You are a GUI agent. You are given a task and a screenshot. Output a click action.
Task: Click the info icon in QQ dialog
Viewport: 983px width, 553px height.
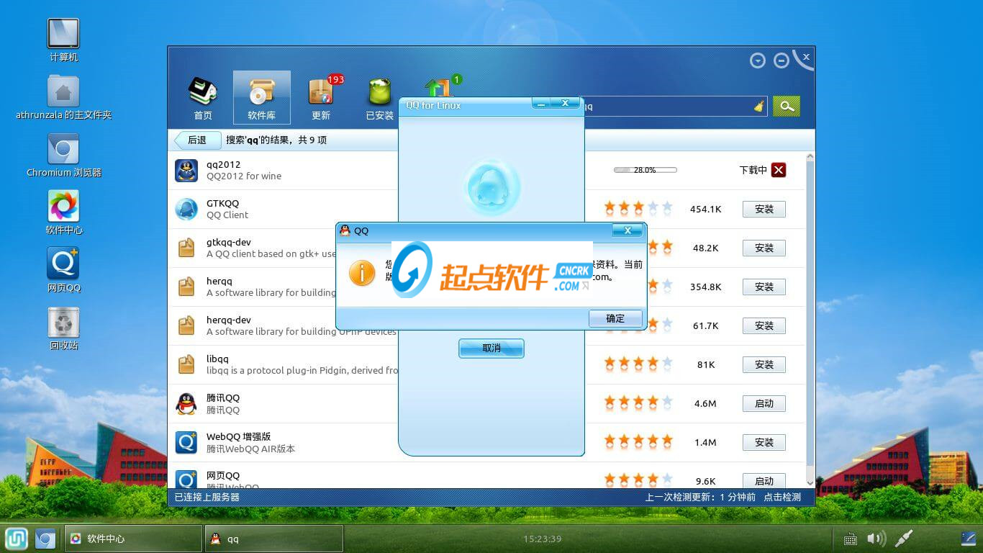click(362, 273)
